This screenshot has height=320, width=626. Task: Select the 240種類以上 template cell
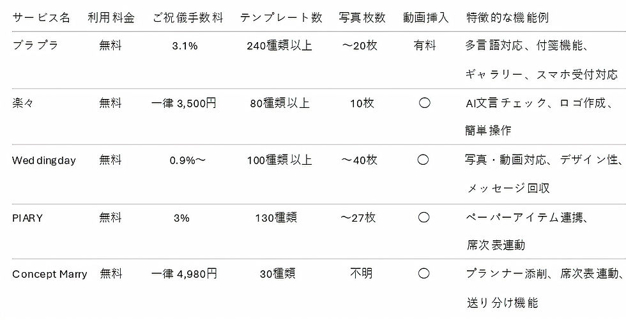click(280, 46)
